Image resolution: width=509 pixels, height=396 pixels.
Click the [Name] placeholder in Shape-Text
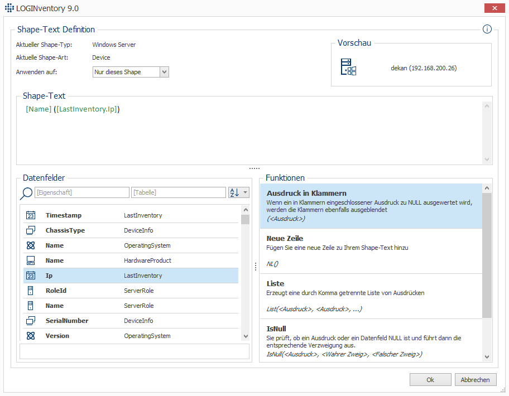pos(39,109)
